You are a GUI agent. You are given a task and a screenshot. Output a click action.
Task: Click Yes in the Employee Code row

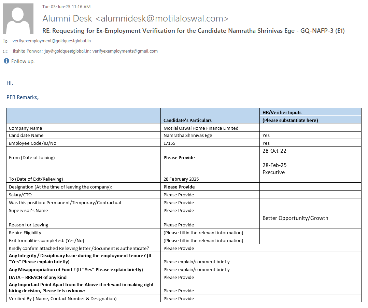point(266,143)
